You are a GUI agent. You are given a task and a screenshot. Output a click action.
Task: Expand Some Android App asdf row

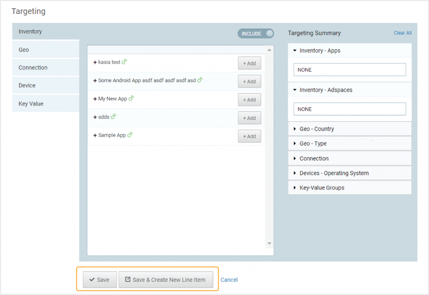[95, 81]
